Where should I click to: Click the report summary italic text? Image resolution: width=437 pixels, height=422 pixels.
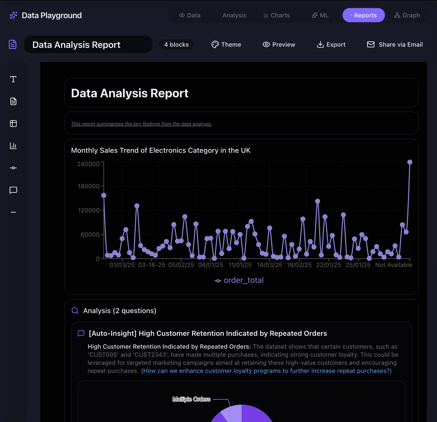(x=141, y=124)
